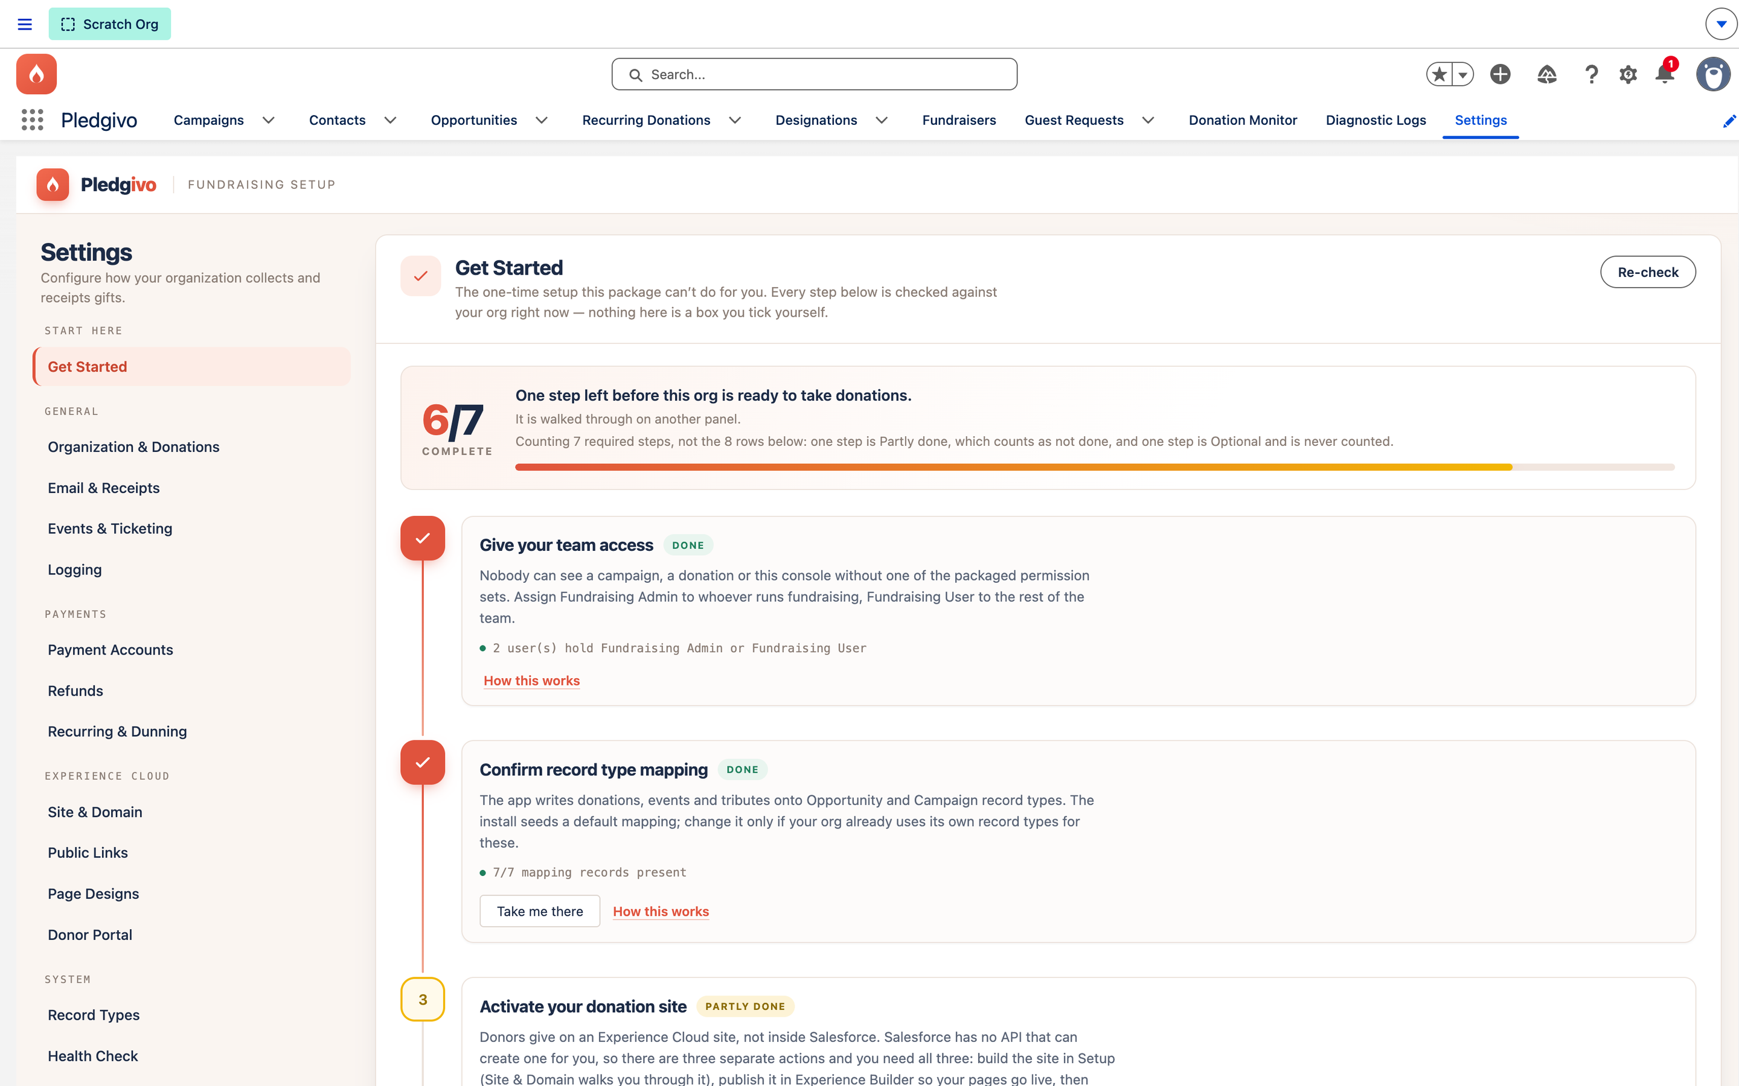Image resolution: width=1739 pixels, height=1086 pixels.
Task: Click the Favorites star icon
Action: (1440, 74)
